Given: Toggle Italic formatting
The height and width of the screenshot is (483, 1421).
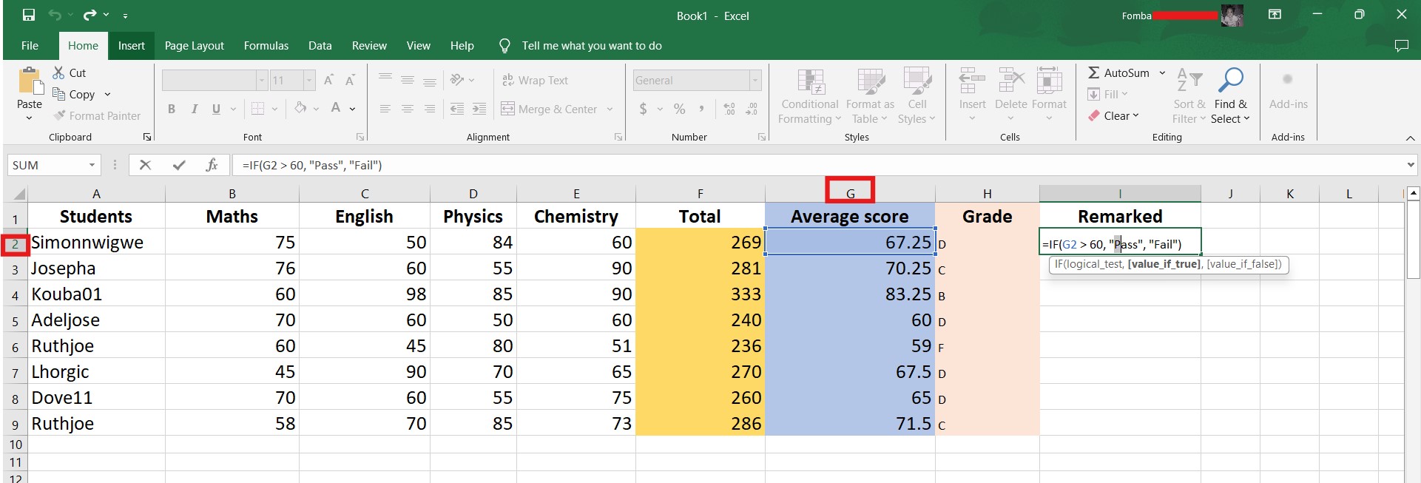Looking at the screenshot, I should coord(194,109).
